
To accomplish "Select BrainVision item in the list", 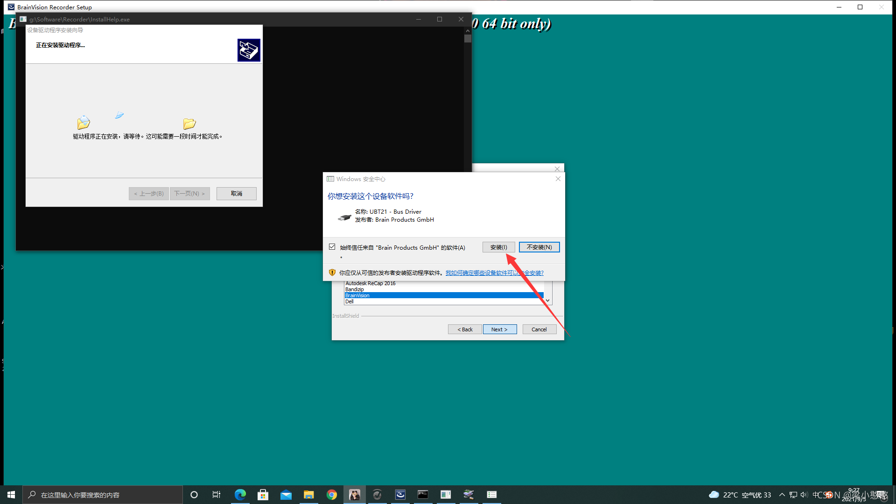I will (442, 295).
